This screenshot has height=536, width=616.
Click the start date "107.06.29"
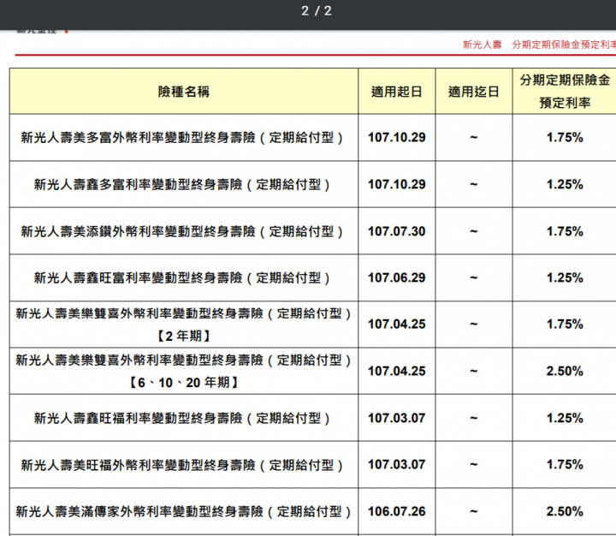pyautogui.click(x=396, y=277)
